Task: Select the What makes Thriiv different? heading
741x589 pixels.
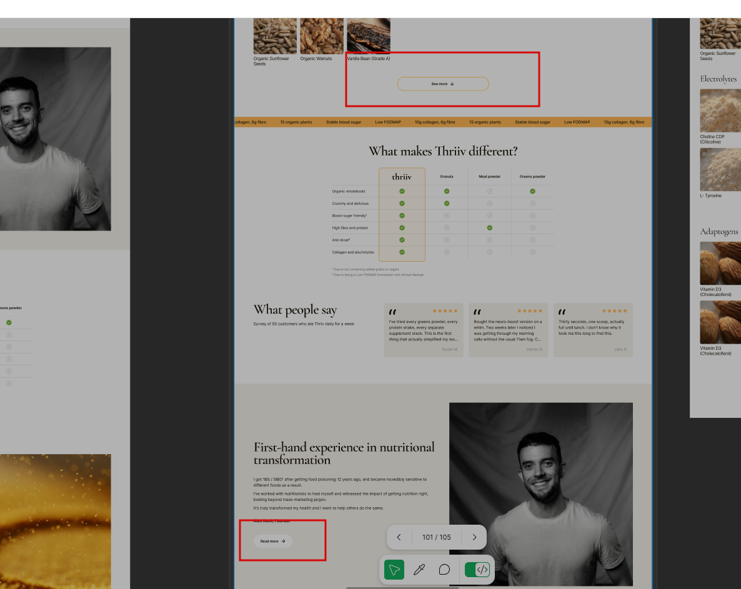Action: coord(443,151)
